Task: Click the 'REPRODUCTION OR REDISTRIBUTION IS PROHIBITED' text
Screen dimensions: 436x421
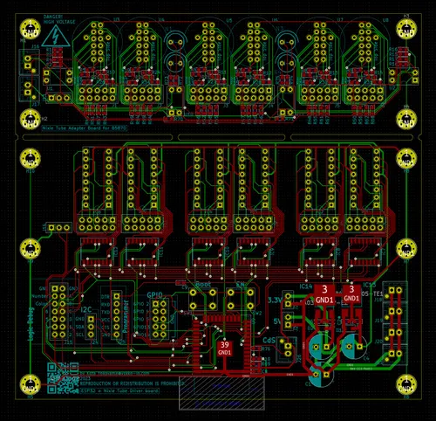Action: click(x=132, y=383)
